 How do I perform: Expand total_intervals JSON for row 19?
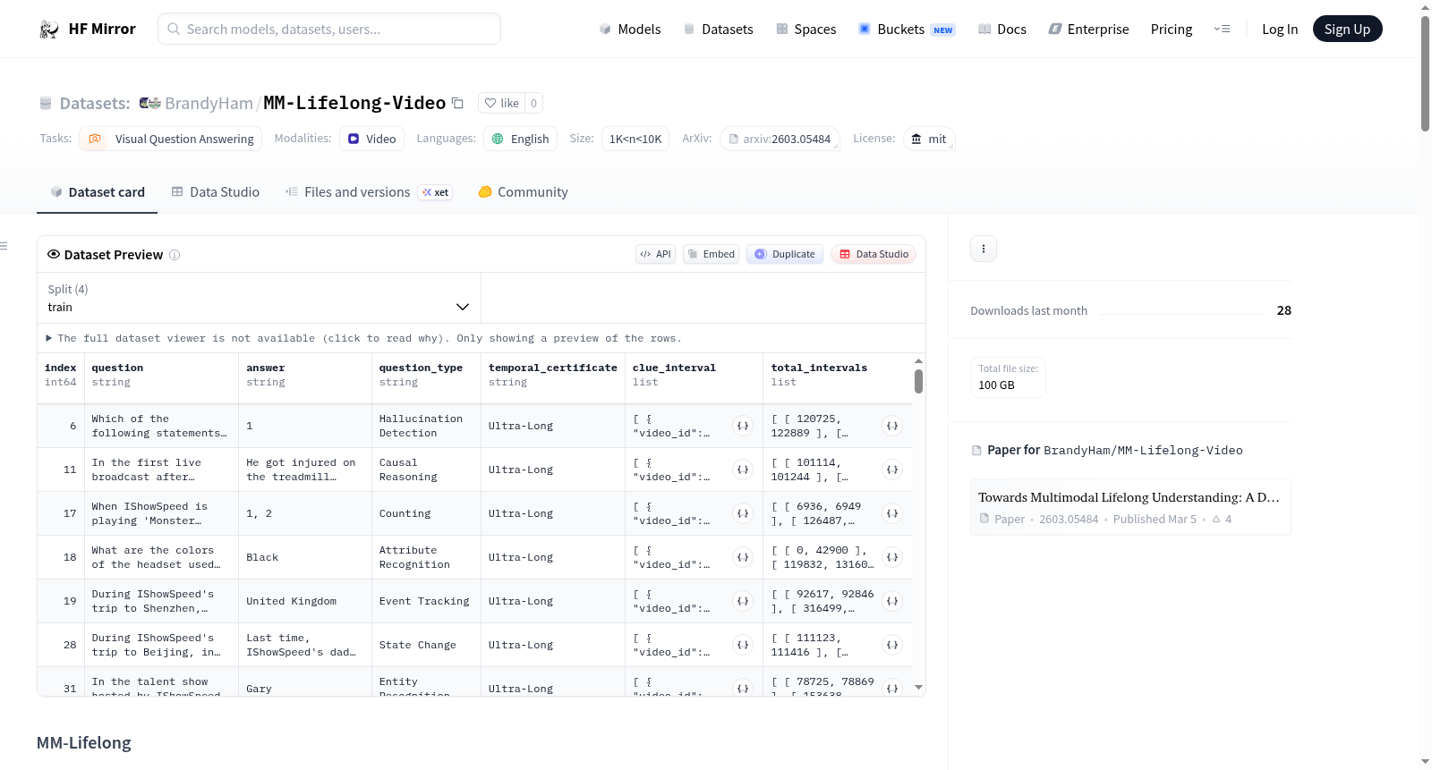892,601
